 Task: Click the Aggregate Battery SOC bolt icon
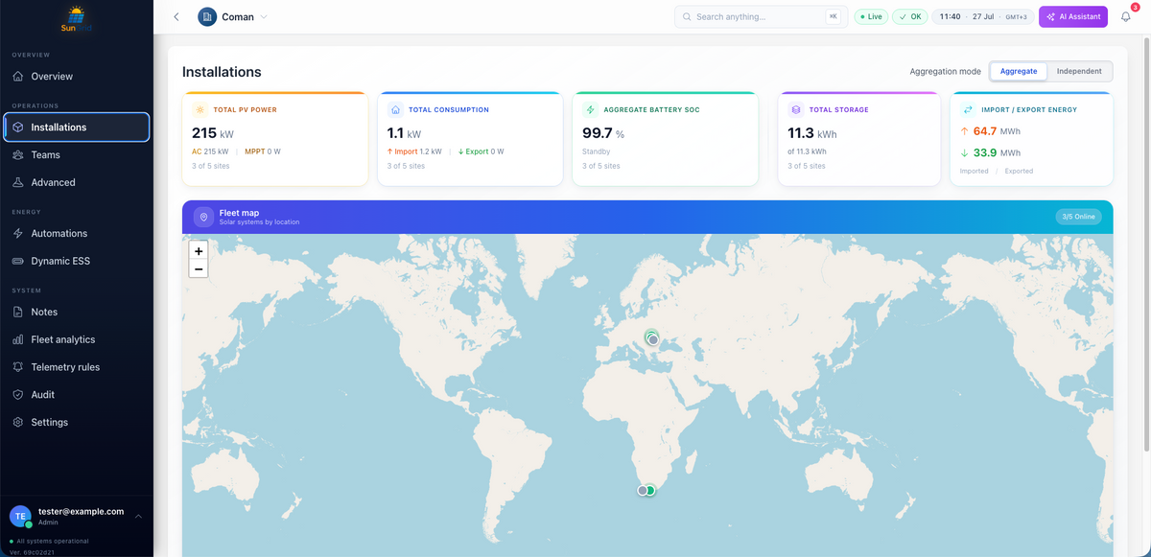[591, 110]
